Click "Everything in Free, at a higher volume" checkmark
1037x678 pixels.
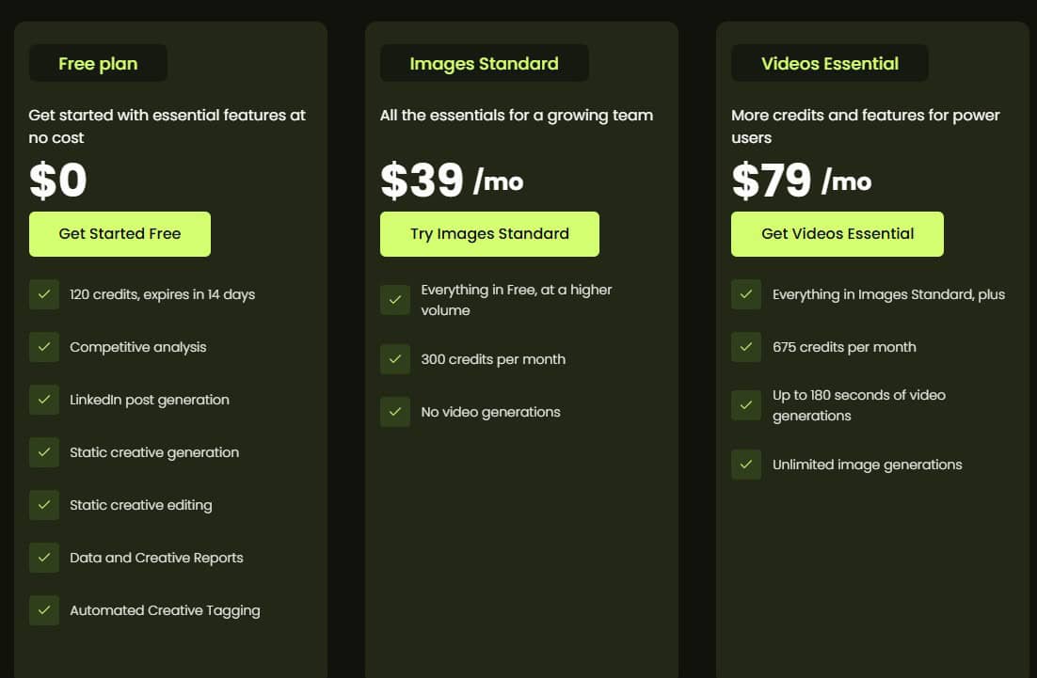click(395, 300)
